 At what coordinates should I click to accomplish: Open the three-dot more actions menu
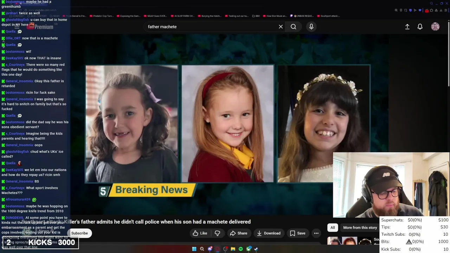pyautogui.click(x=316, y=233)
